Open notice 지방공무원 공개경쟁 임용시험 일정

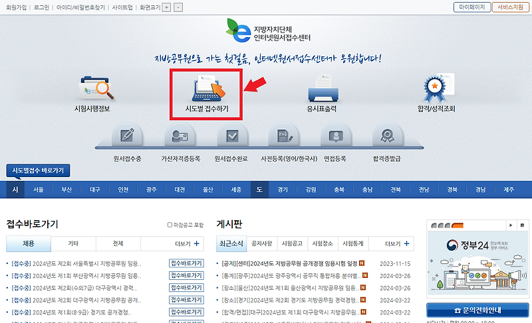tap(289, 263)
